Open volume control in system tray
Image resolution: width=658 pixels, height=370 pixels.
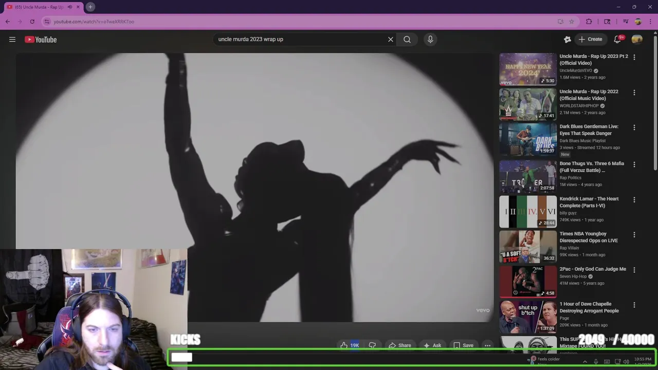tap(626, 362)
